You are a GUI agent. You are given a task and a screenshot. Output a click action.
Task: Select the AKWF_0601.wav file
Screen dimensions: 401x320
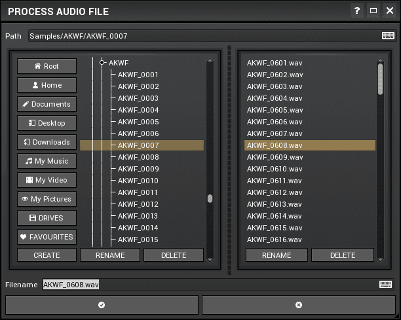coord(275,63)
